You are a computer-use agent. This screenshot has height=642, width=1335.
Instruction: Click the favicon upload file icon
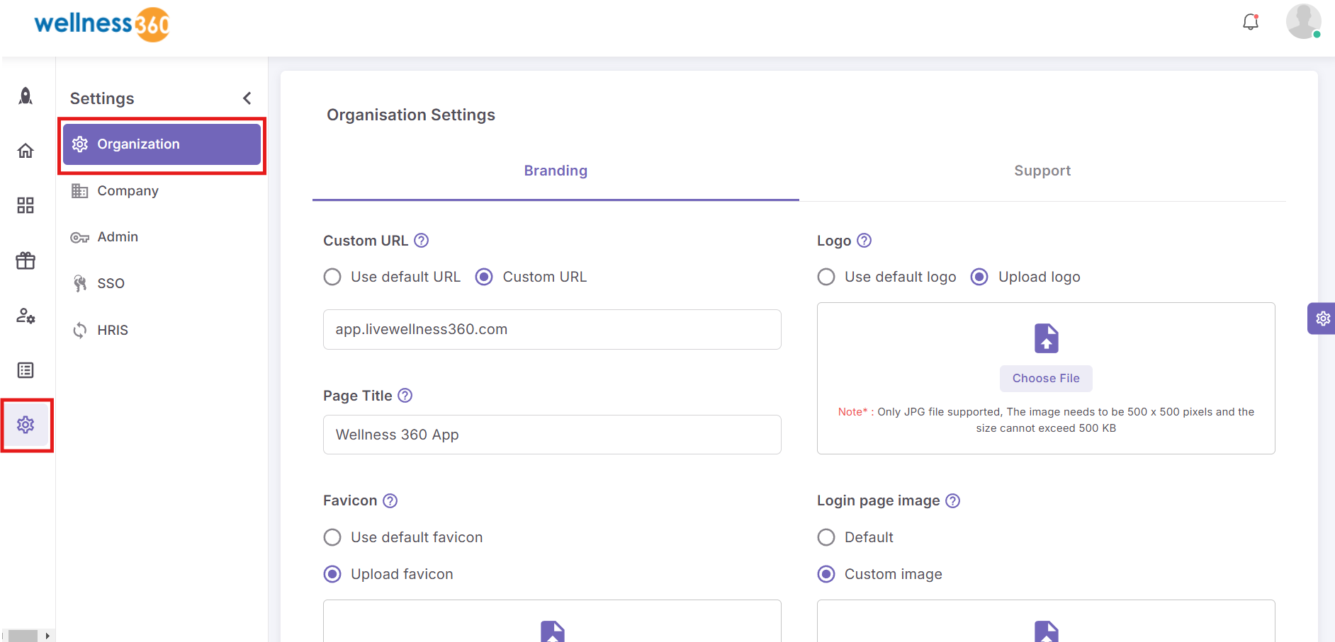tap(553, 631)
